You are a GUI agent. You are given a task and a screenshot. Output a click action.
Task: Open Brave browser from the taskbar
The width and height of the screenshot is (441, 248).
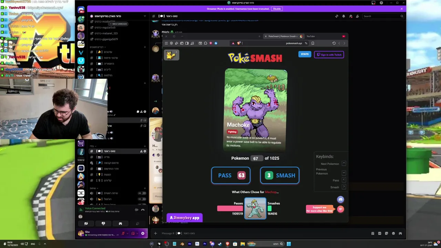pos(227,244)
